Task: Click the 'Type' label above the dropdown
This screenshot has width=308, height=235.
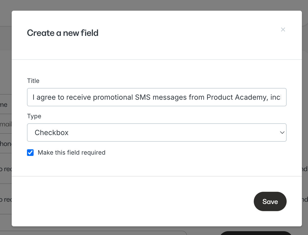Action: coord(34,116)
